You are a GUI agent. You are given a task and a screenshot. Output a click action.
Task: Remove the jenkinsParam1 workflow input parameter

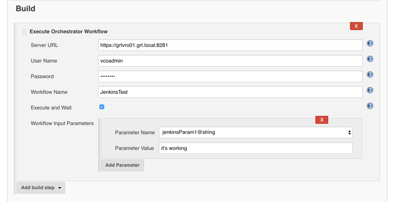(x=322, y=120)
